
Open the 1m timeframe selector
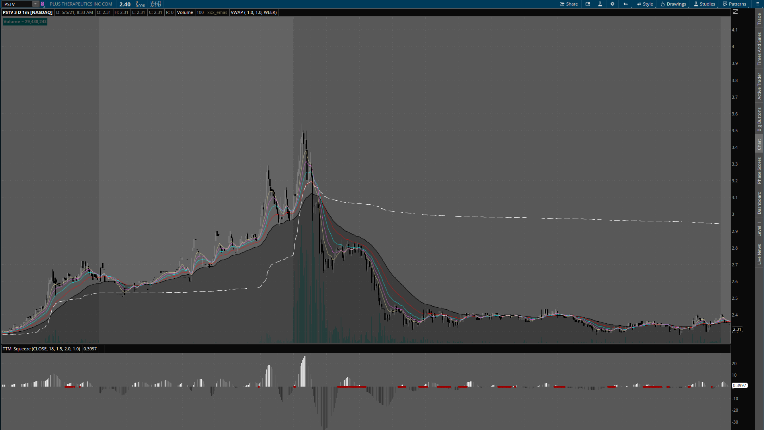(x=626, y=4)
